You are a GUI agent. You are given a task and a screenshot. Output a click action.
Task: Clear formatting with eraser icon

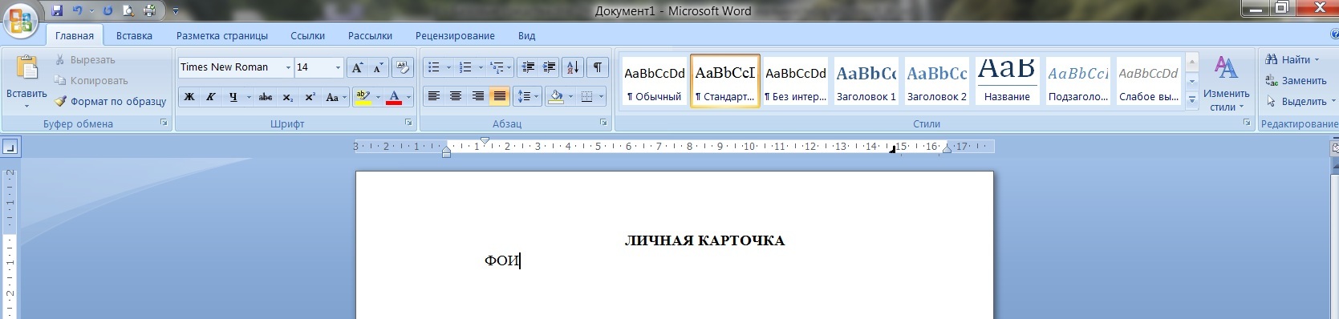coord(404,67)
